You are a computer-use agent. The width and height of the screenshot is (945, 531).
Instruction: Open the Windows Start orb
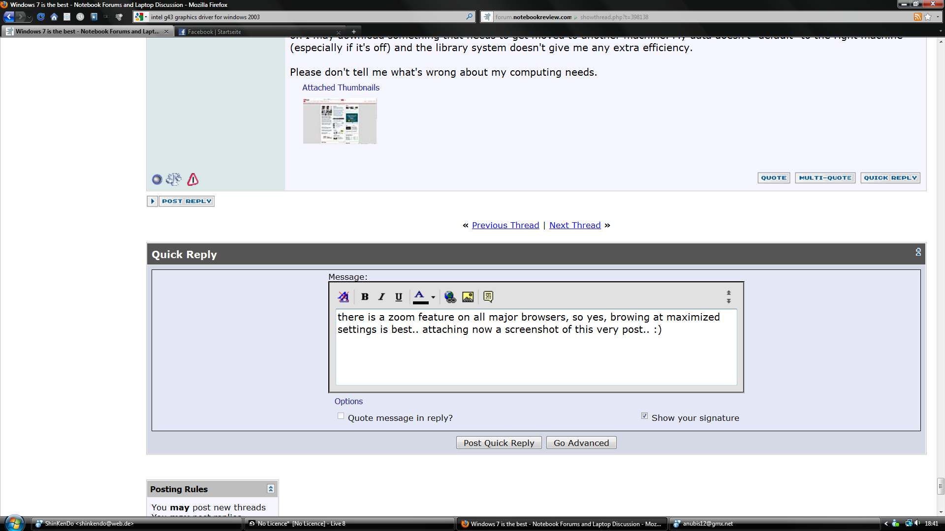coord(14,523)
